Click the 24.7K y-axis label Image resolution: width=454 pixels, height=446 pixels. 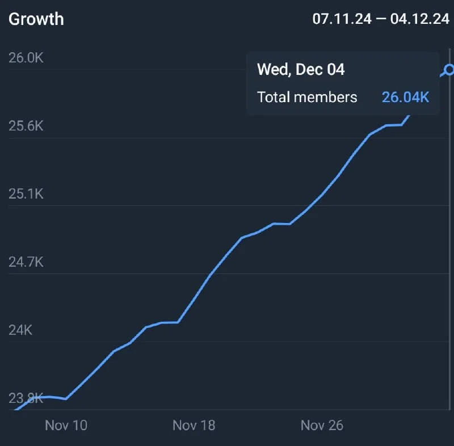(x=26, y=262)
